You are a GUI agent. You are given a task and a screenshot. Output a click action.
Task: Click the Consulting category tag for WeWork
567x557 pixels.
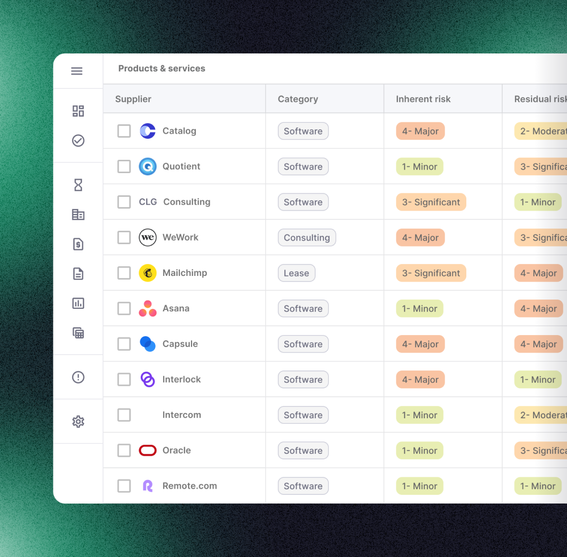pyautogui.click(x=307, y=237)
